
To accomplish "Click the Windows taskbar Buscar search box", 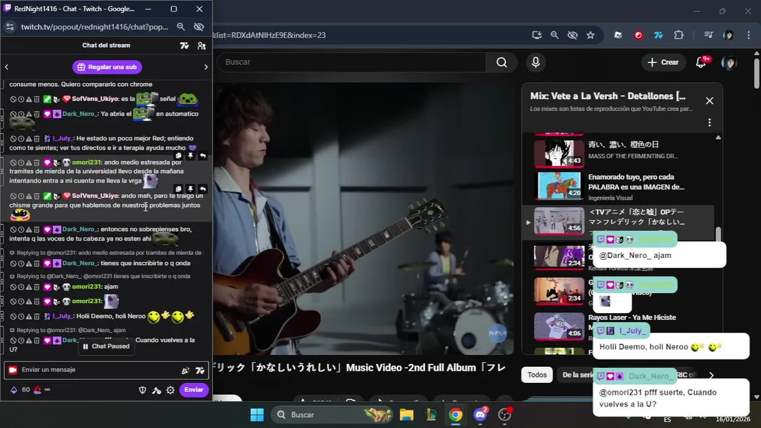I will coord(331,414).
